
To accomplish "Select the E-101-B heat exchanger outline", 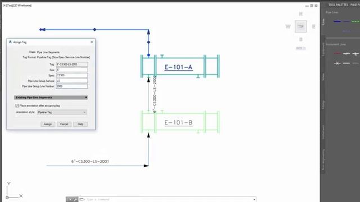I will [180, 122].
